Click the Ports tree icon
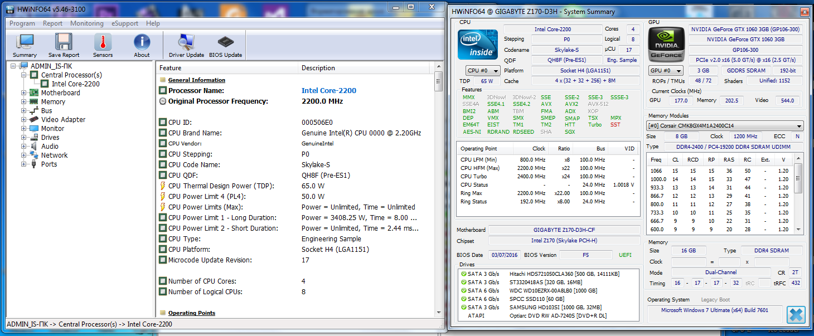This screenshot has width=814, height=336. coord(34,164)
